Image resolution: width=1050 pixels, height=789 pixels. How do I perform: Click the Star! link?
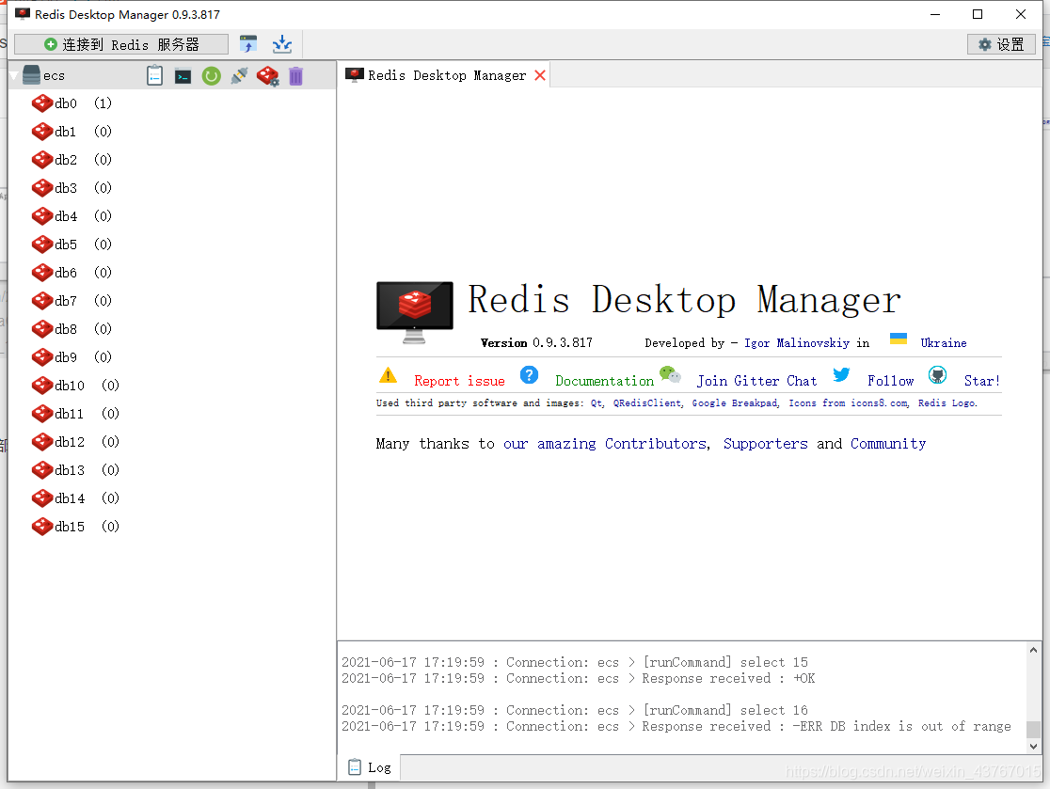[981, 381]
